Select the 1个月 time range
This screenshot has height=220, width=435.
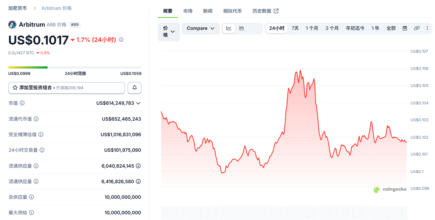coord(312,28)
